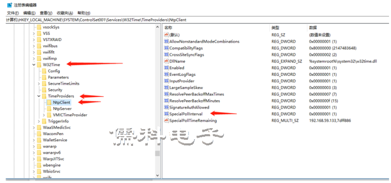Expand the VMICTimeProvider tree node
Image resolution: width=391 pixels, height=183 pixels.
44,115
